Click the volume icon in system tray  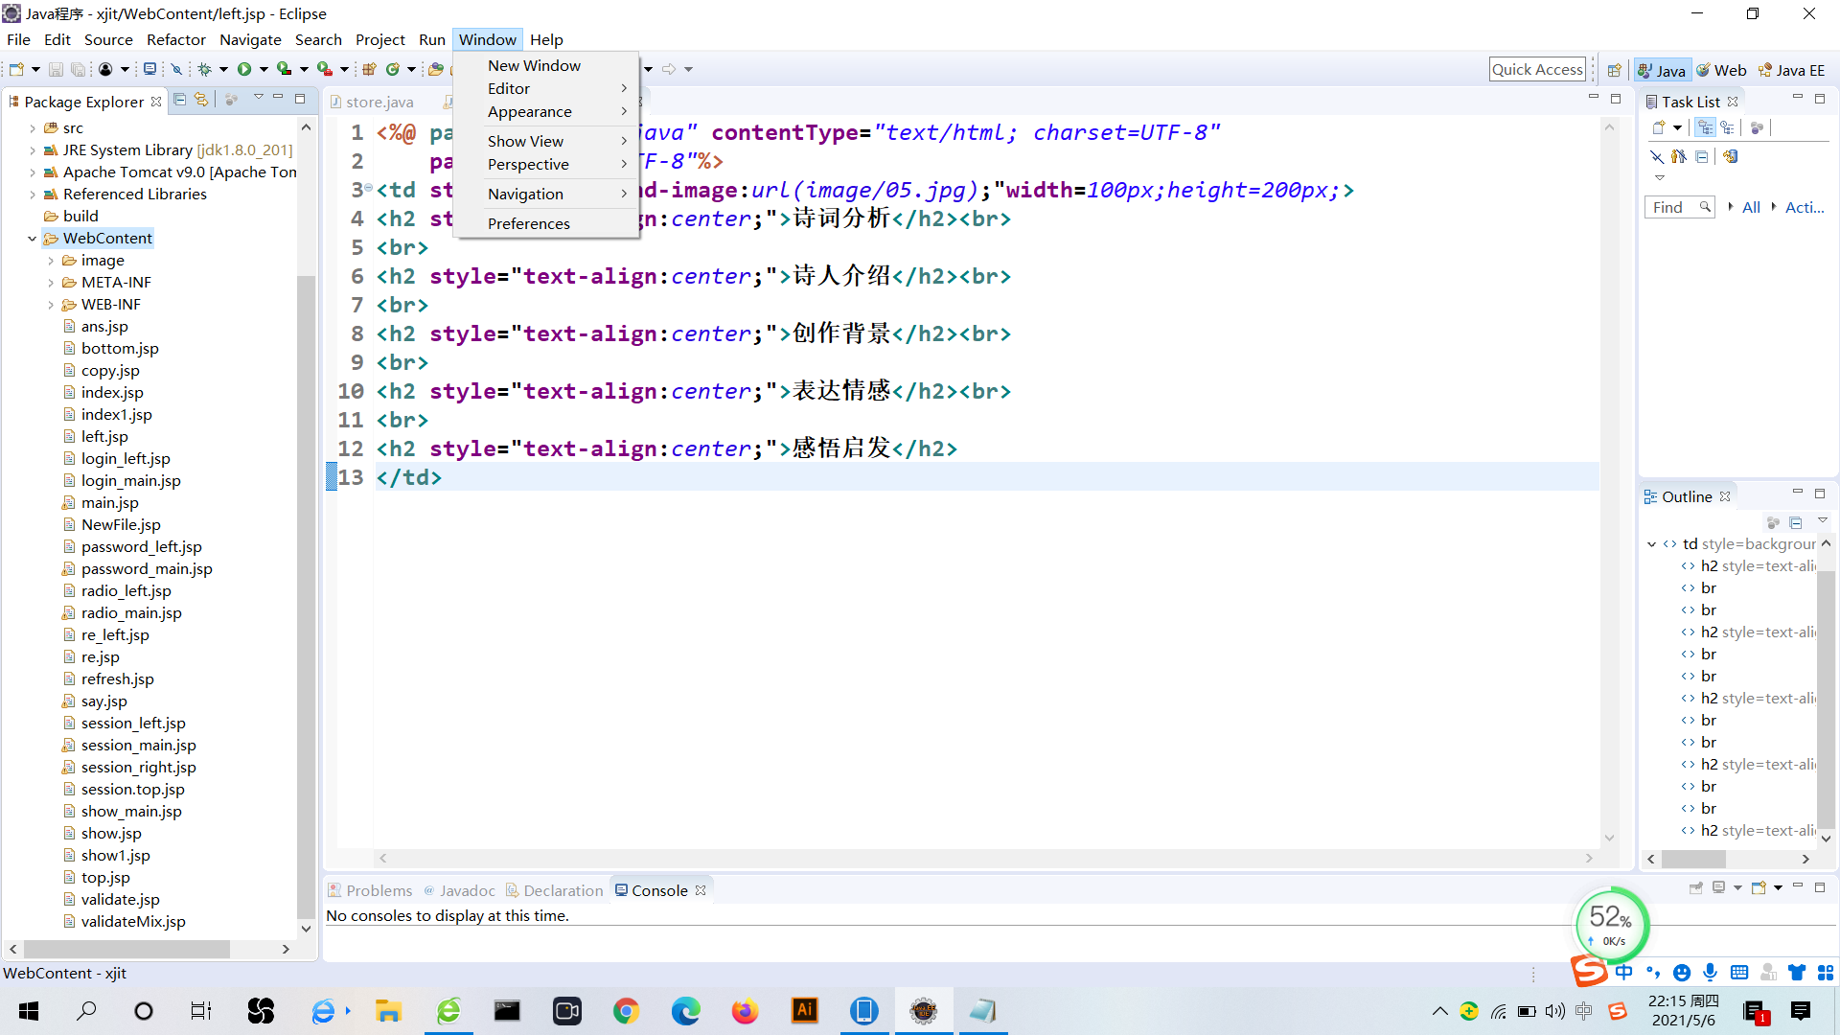click(1554, 1011)
